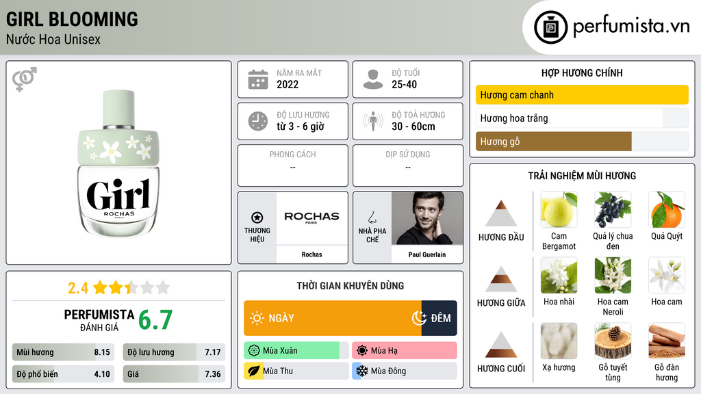The image size is (701, 394).
Task: Click the Hương cam chanh accord bar
Action: tap(582, 94)
